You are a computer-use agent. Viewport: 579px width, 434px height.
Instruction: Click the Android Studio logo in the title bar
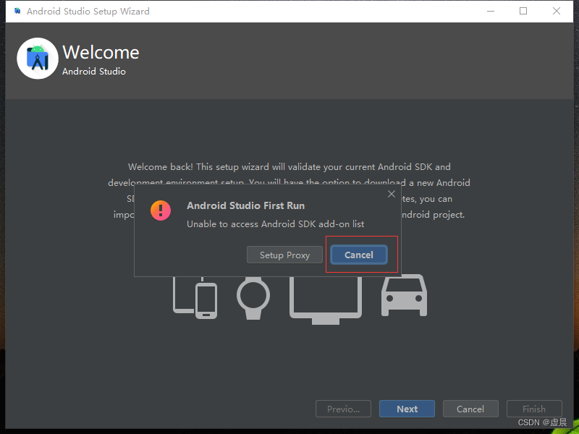(x=16, y=11)
